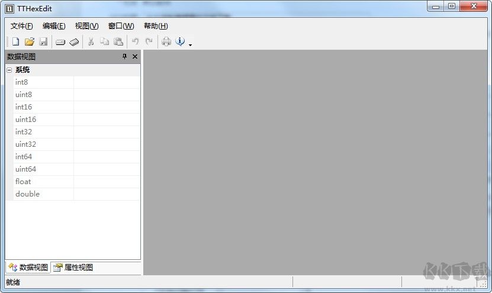Switch to the 属性视图 bottom tab
The image size is (492, 293).
click(73, 268)
